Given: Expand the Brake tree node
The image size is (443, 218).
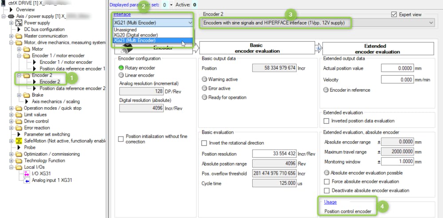Looking at the screenshot, I should pyautogui.click(x=19, y=95).
